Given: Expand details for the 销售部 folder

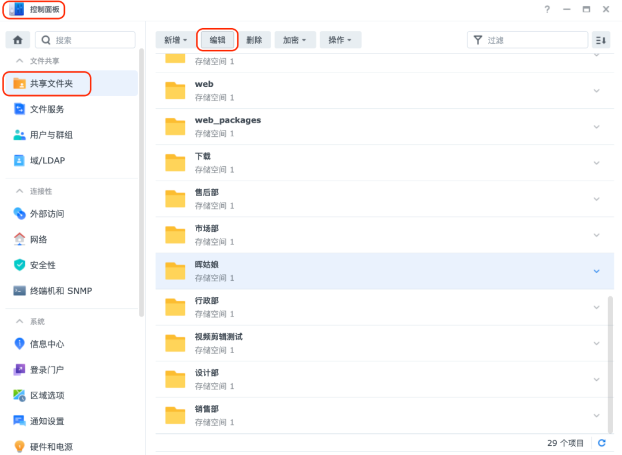Looking at the screenshot, I should point(597,415).
